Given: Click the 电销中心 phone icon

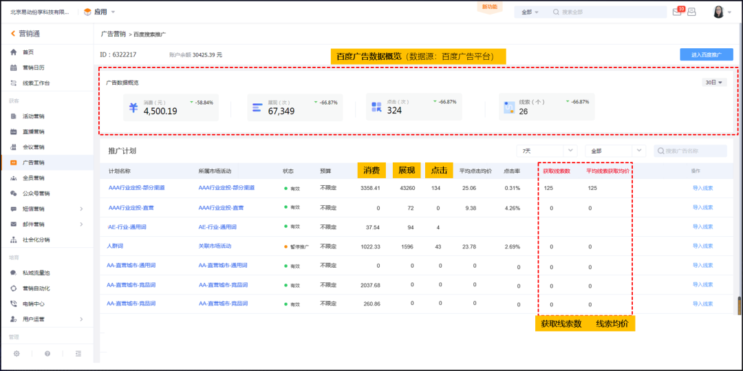Looking at the screenshot, I should [x=13, y=304].
